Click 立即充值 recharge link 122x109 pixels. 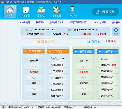click(x=86, y=34)
